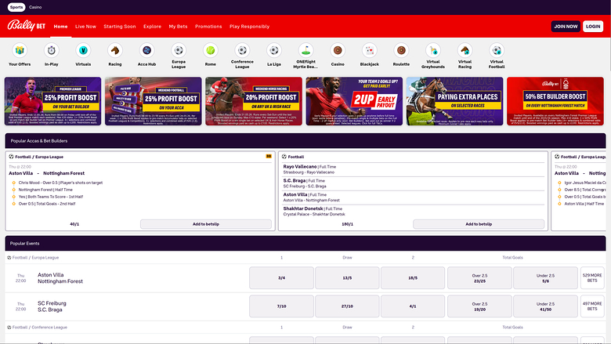This screenshot has width=611, height=344.
Task: Open 497 more bets for SC Freiburg
Action: 592,306
